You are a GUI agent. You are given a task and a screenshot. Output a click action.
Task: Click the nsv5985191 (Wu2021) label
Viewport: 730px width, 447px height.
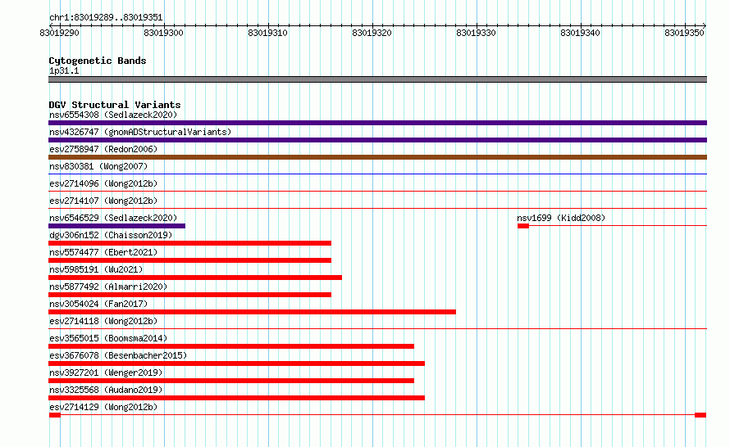[x=96, y=269]
